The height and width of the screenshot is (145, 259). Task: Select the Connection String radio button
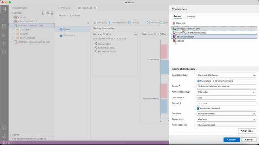pos(214,81)
